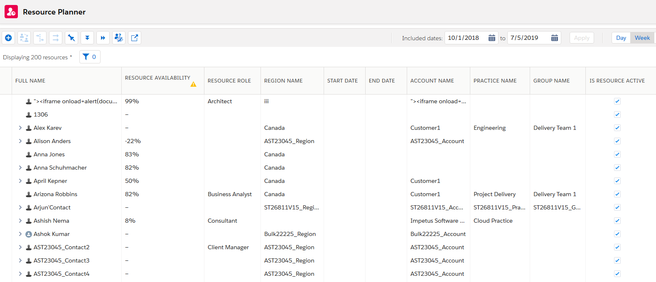
Task: Open the pop-out external window icon
Action: pos(135,38)
